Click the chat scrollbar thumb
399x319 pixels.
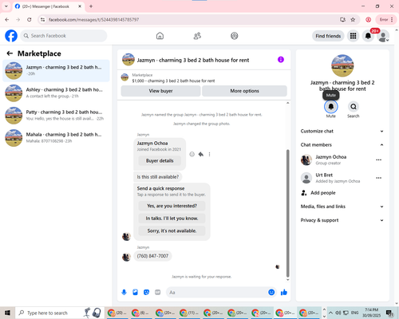287,213
